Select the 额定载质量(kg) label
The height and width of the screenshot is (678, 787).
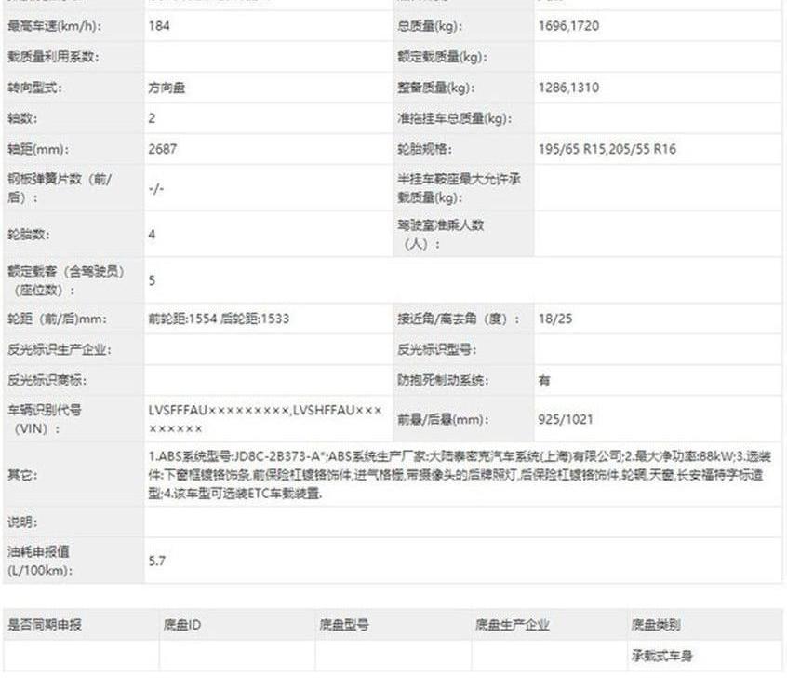click(x=442, y=57)
